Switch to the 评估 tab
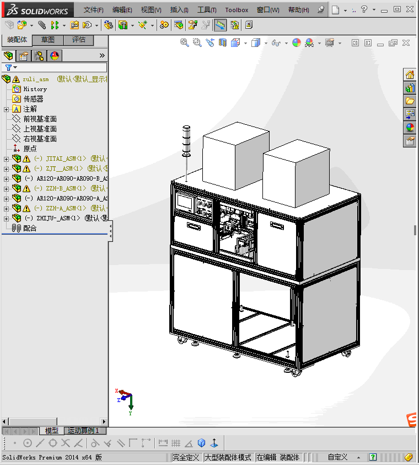This screenshot has height=465, width=419. point(78,40)
